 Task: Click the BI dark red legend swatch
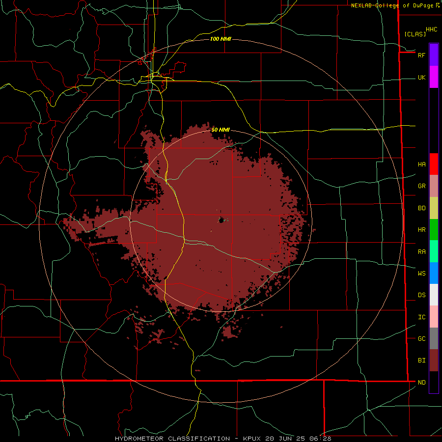coord(434,360)
